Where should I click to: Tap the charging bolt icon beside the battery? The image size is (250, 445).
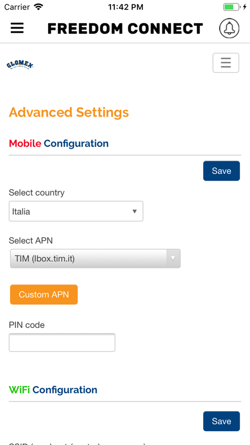[244, 7]
